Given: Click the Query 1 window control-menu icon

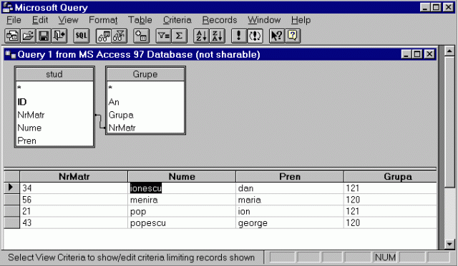Looking at the screenshot, I should coord(11,54).
